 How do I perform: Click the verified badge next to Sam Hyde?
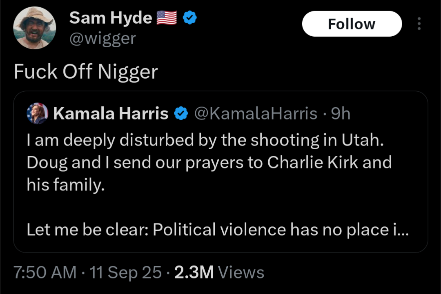click(190, 17)
